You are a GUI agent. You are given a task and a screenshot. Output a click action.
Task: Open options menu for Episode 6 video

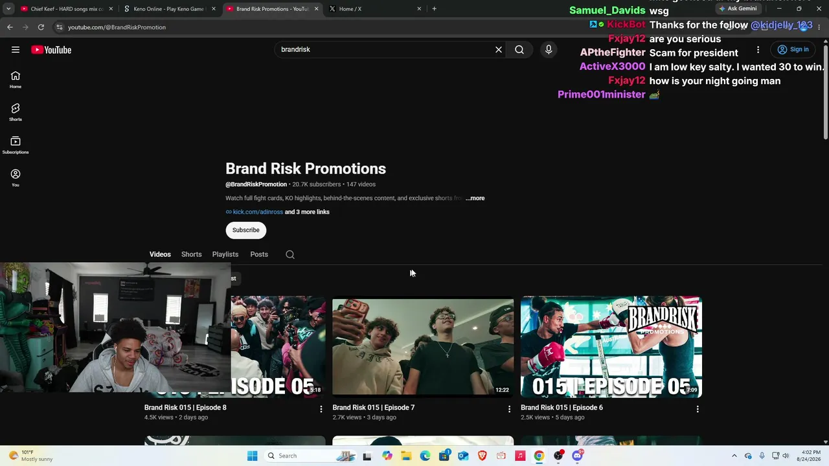[698, 409]
